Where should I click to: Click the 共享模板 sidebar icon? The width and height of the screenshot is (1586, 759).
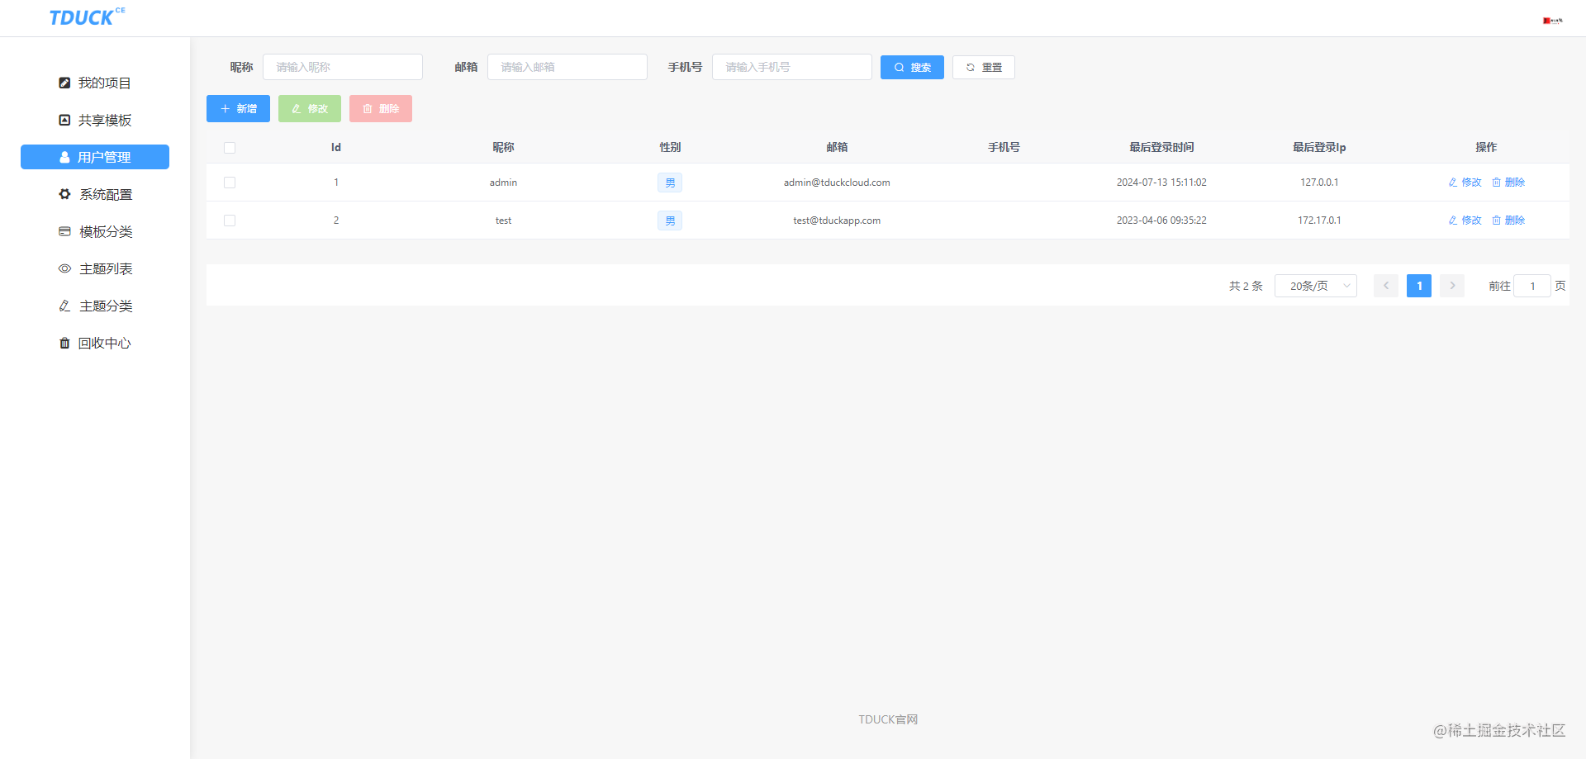click(64, 120)
